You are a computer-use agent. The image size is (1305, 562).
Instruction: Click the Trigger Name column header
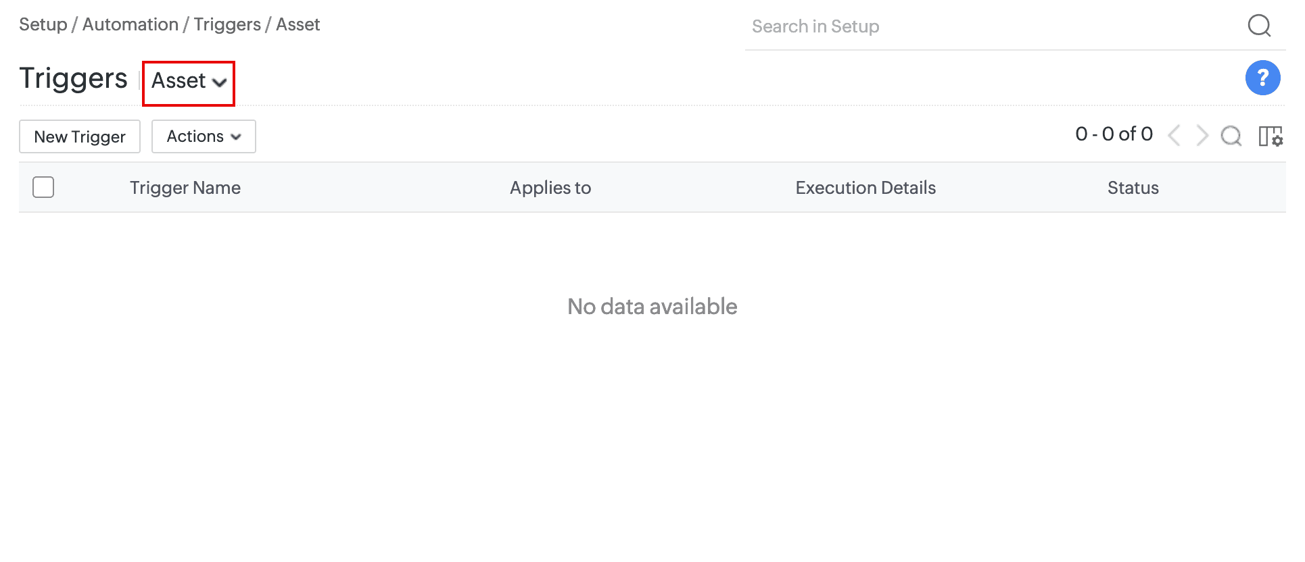point(185,188)
